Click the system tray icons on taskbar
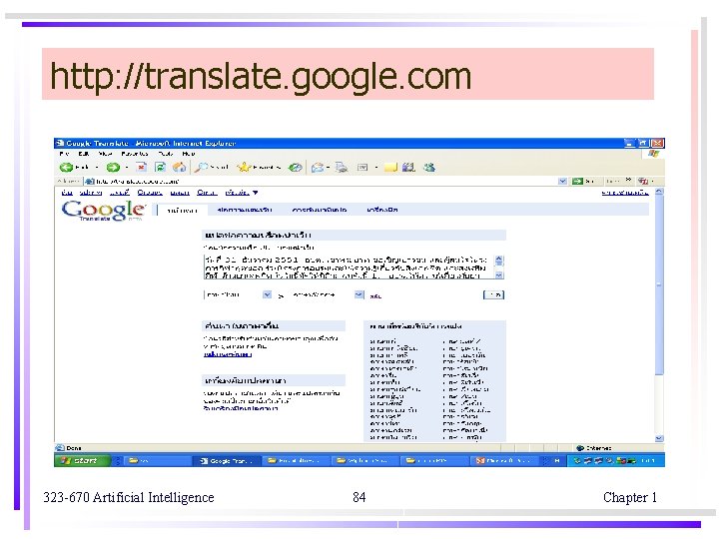The image size is (719, 539). click(605, 460)
